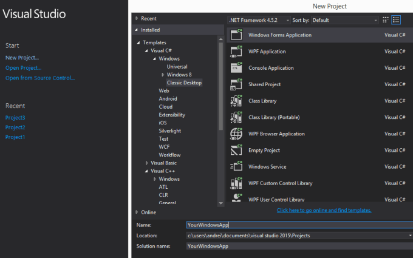413x258 pixels.
Task: Select the WPF Browser Application template name
Action: point(276,134)
